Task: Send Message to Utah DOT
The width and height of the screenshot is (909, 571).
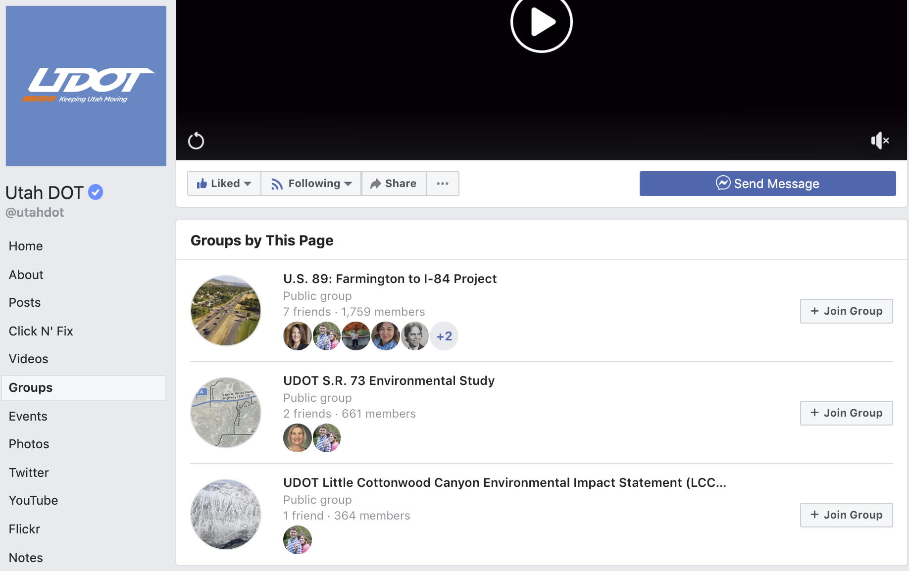Action: click(x=767, y=184)
